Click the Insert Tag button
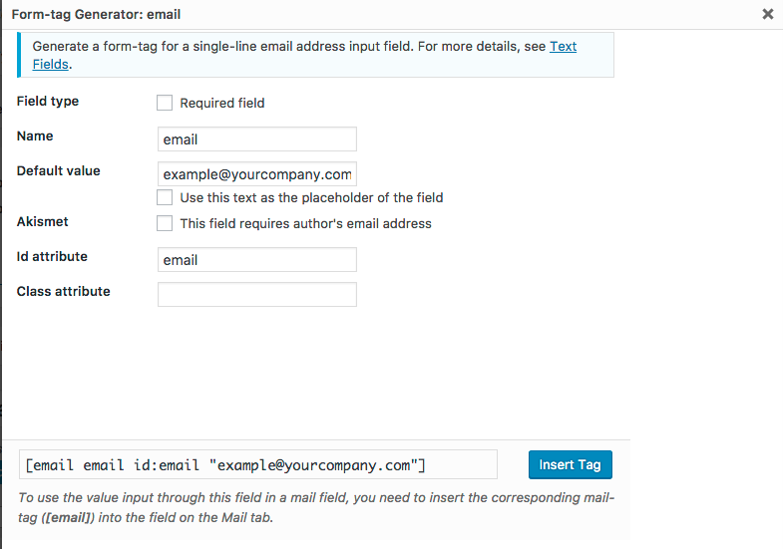The image size is (783, 549). pyautogui.click(x=571, y=464)
